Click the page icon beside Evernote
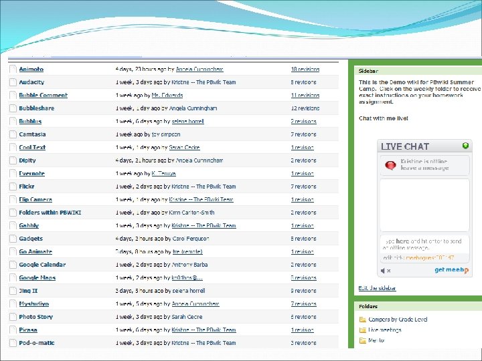482x361 pixels. 13,173
